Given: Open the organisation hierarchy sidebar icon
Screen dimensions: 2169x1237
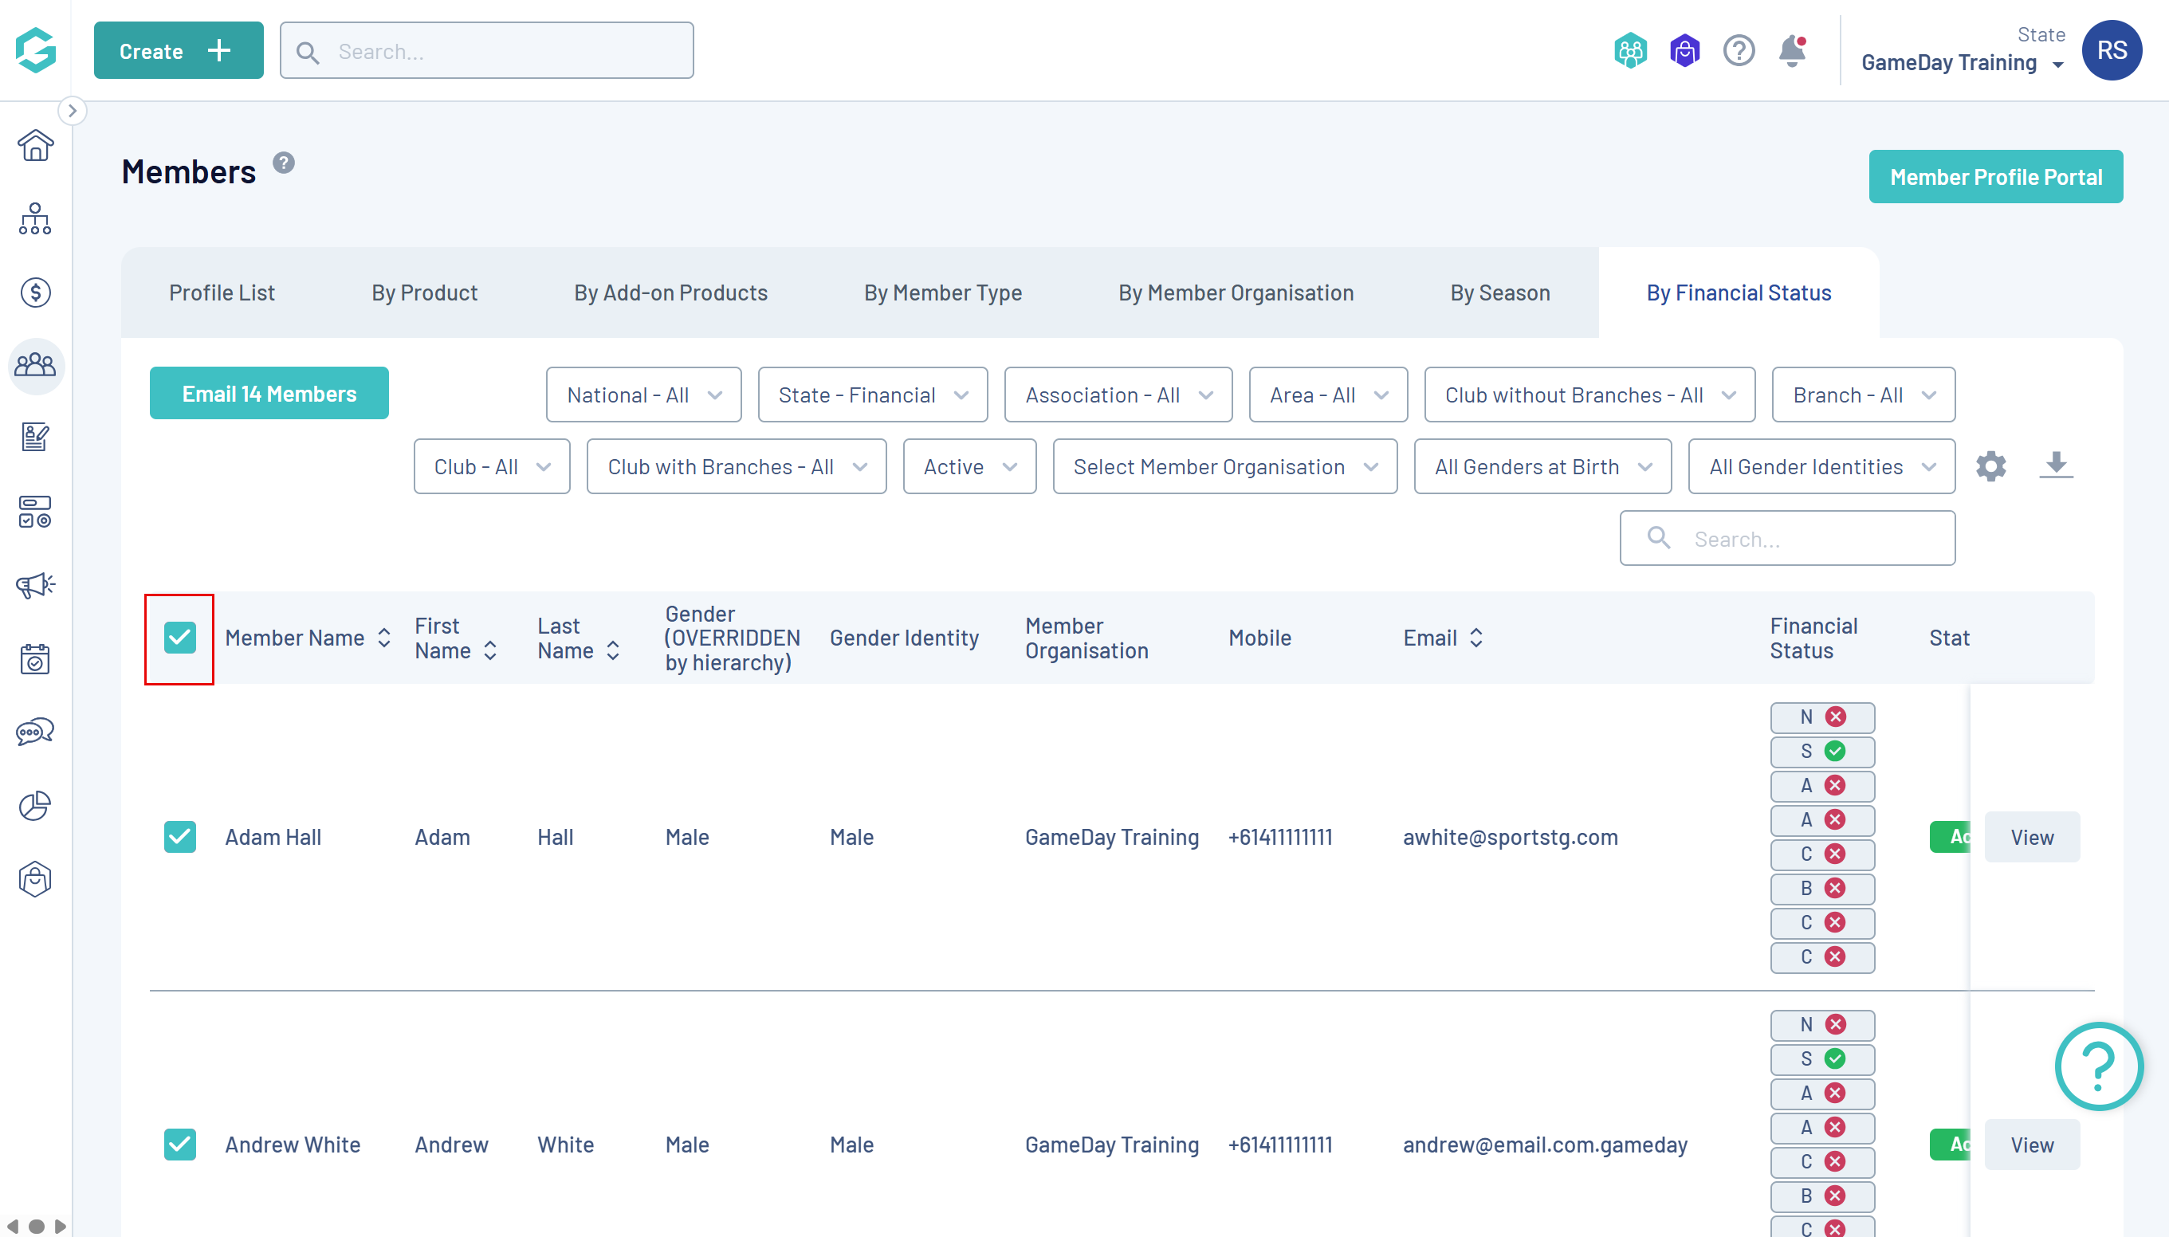Looking at the screenshot, I should coord(35,219).
